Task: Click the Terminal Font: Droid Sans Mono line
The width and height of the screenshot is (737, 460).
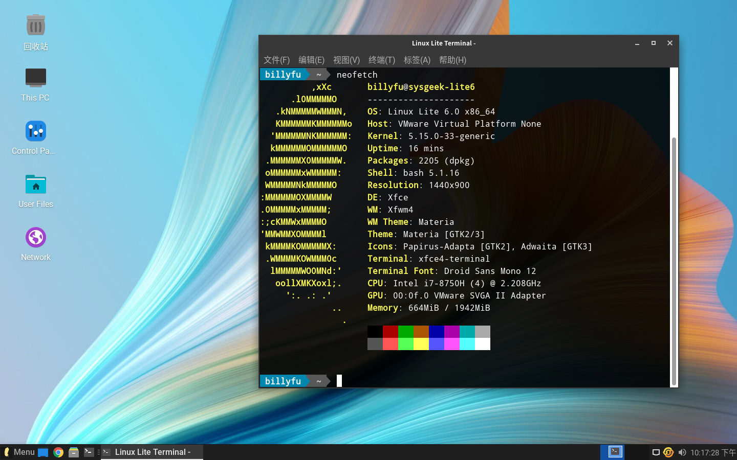Action: [x=451, y=271]
